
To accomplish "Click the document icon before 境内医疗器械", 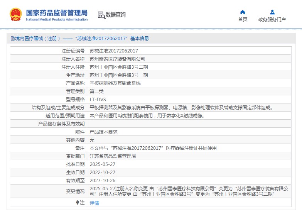I will tap(12, 39).
